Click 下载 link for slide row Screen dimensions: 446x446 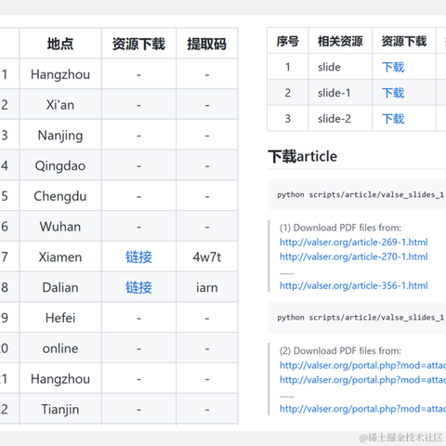393,67
